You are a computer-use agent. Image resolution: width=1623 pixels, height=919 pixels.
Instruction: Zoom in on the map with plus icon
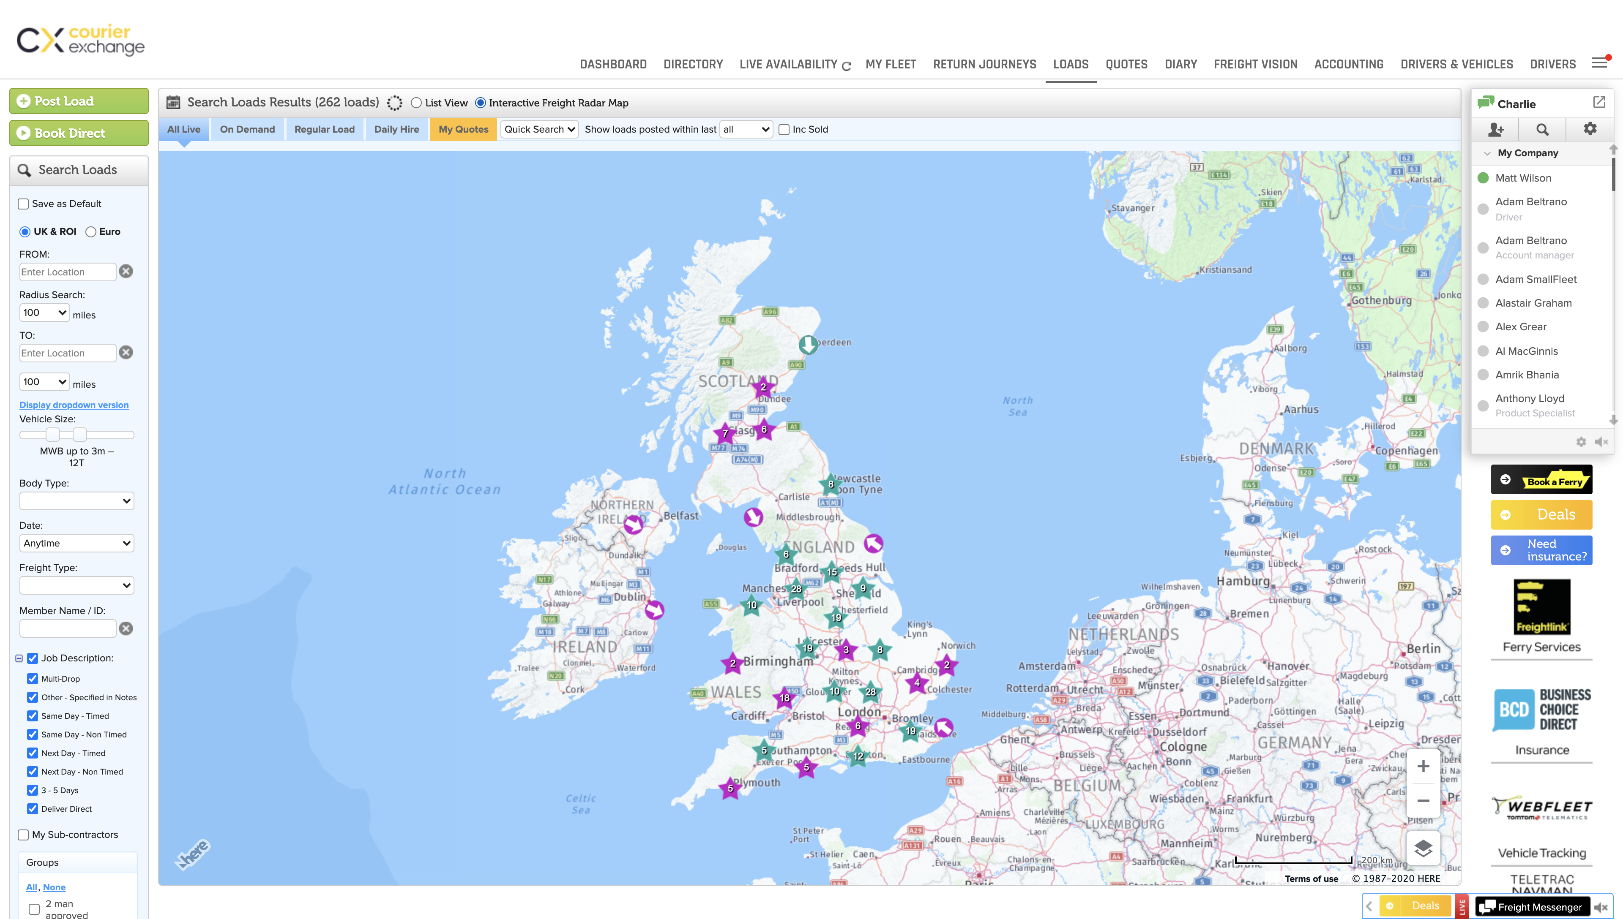(1424, 766)
